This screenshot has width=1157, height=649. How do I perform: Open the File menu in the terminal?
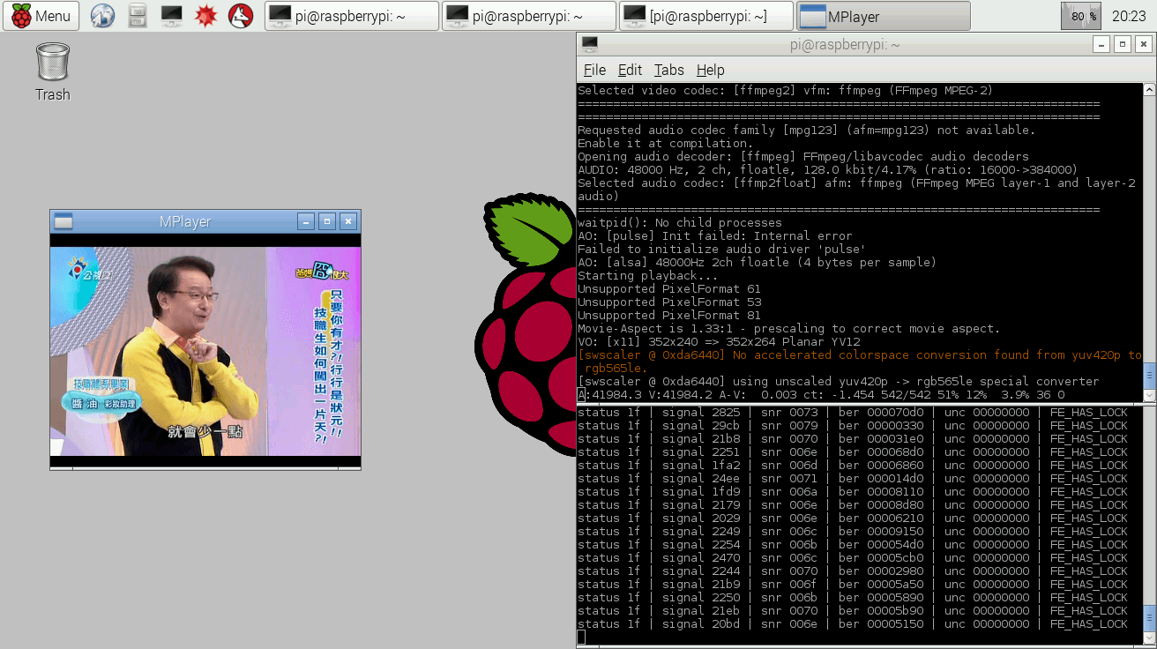pos(594,70)
